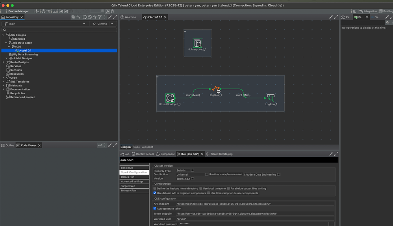Image resolution: width=393 pixels, height=226 pixels.
Task: Click the copy stack icon in Repository toolbar
Action: pyautogui.click(x=73, y=17)
